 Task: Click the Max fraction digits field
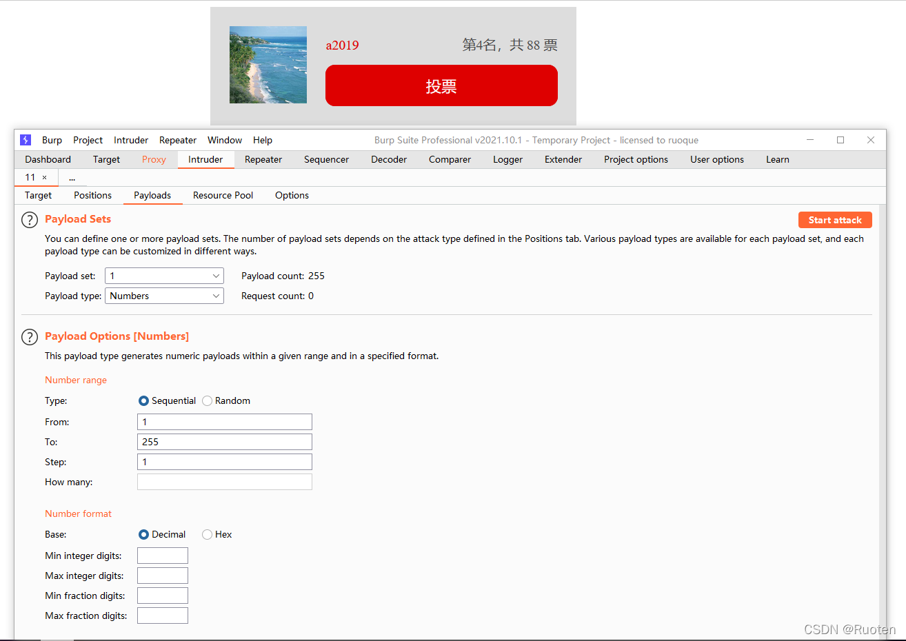[x=163, y=615]
